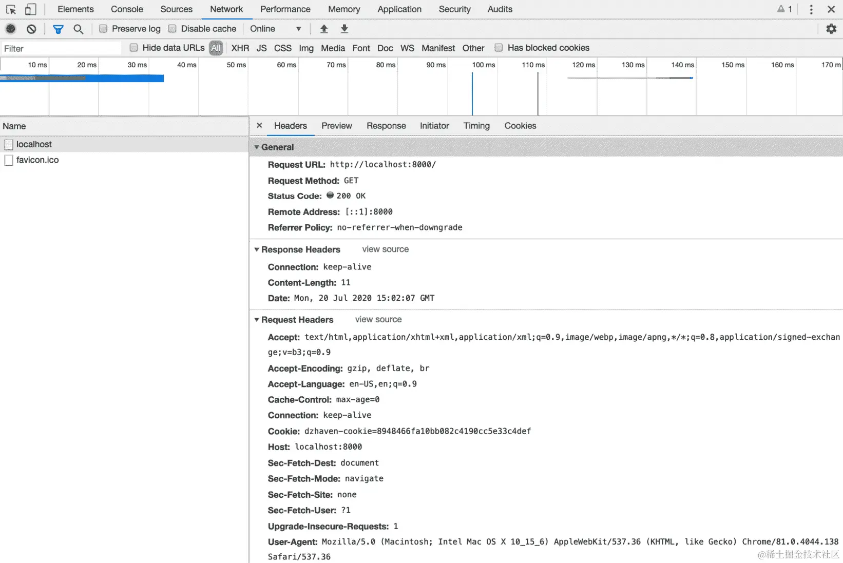Open DevTools settings gear

(x=831, y=29)
